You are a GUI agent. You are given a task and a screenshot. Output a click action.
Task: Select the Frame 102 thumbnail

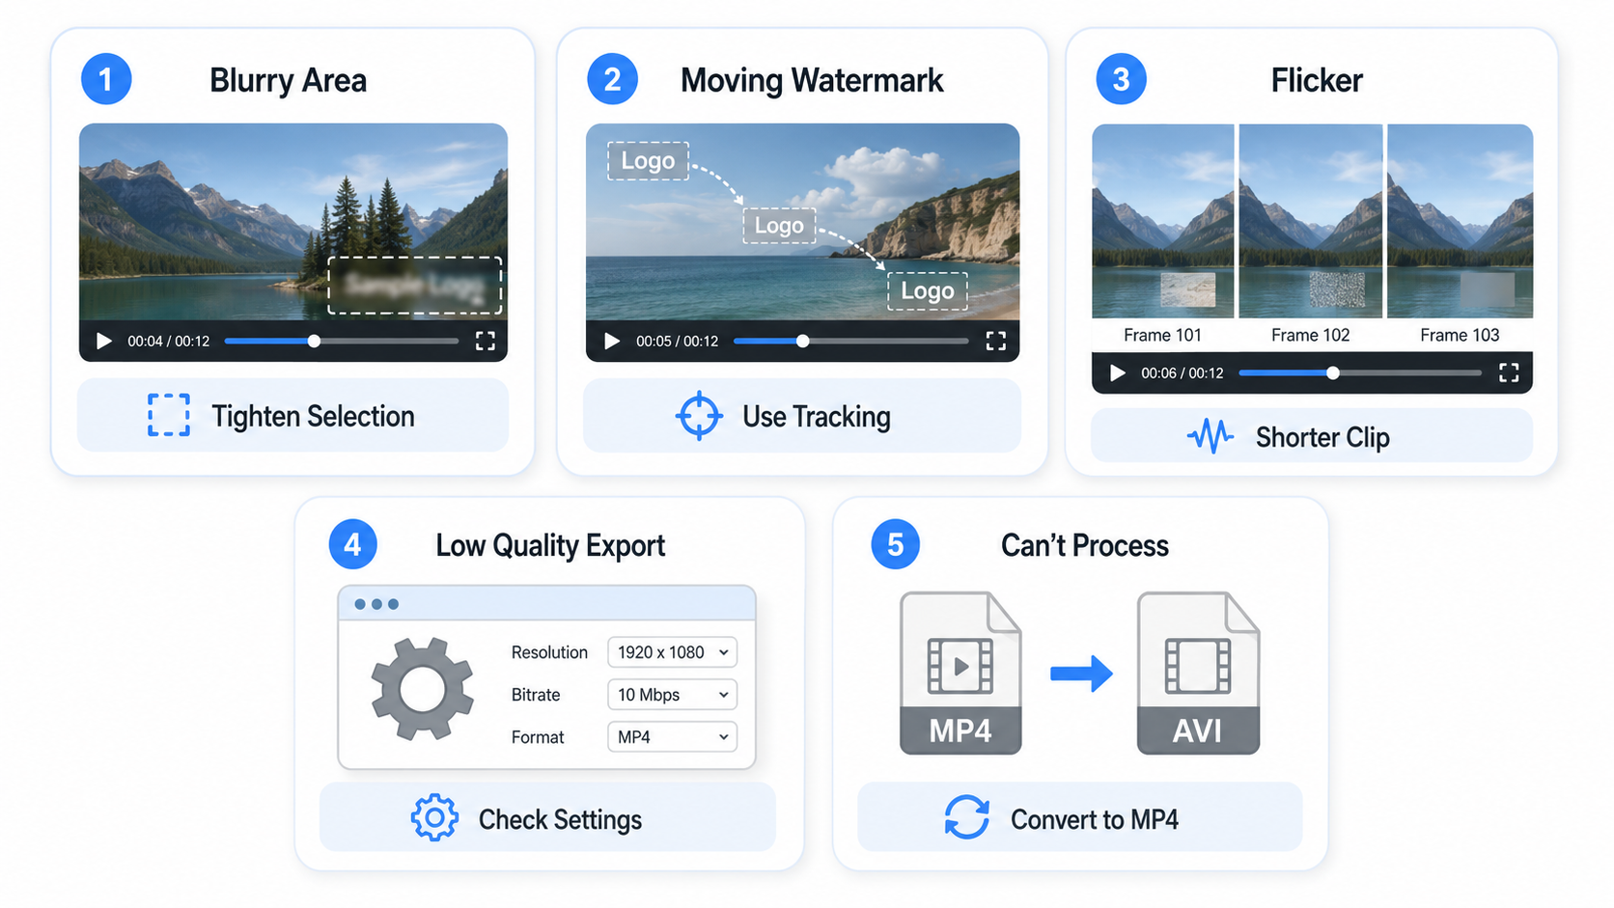(1310, 221)
